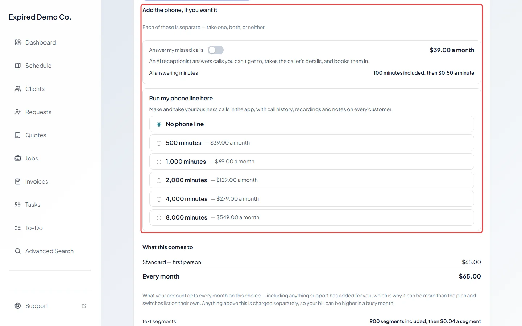Choose the 1,000 minutes phone plan

(311, 162)
